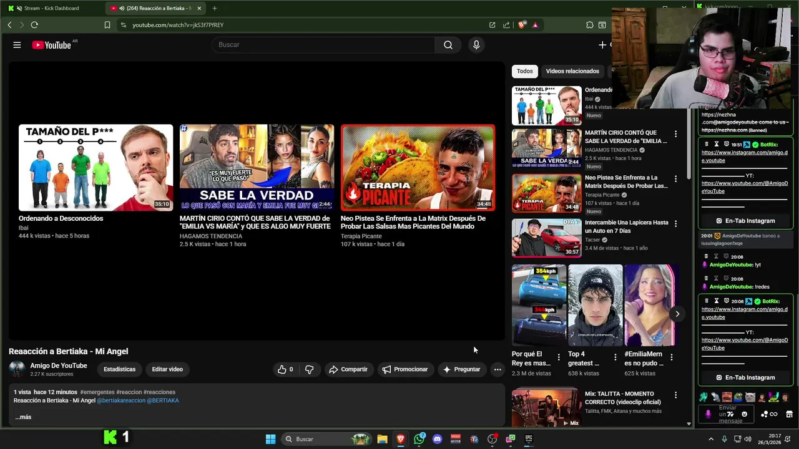Open options for the 'Por qué El Rey' short
Image resolution: width=799 pixels, height=449 pixels.
click(x=559, y=357)
